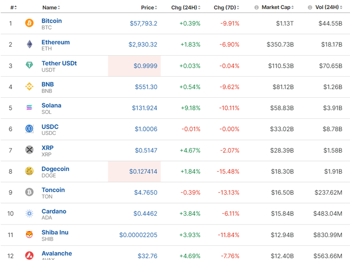Click Solana price $131.924
Viewport: 350px width, 260px height.
click(144, 108)
